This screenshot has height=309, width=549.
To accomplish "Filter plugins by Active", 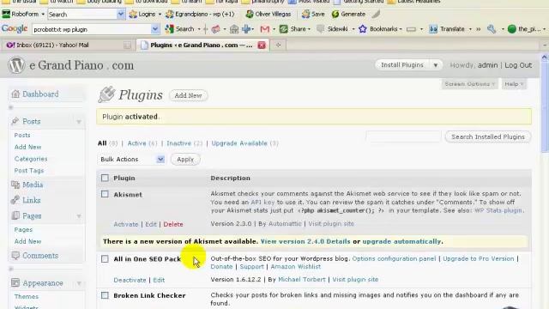I will click(136, 143).
